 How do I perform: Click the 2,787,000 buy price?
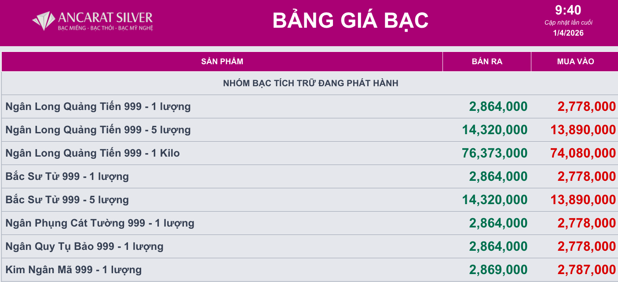(x=587, y=270)
